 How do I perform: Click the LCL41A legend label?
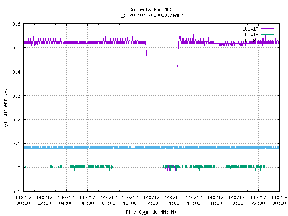click(250, 29)
